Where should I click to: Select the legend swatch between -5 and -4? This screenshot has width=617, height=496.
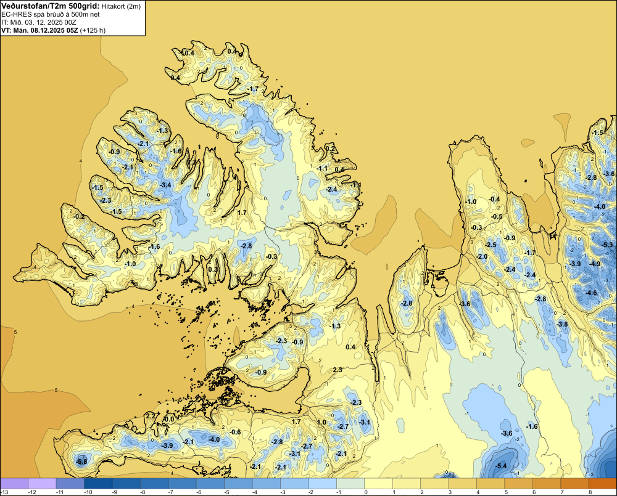pyautogui.click(x=238, y=484)
